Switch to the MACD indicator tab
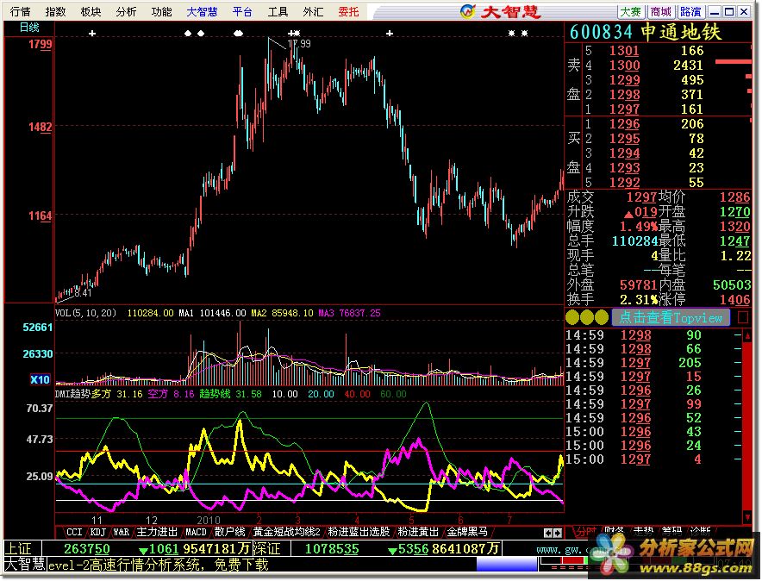The height and width of the screenshot is (581, 762). 196,532
